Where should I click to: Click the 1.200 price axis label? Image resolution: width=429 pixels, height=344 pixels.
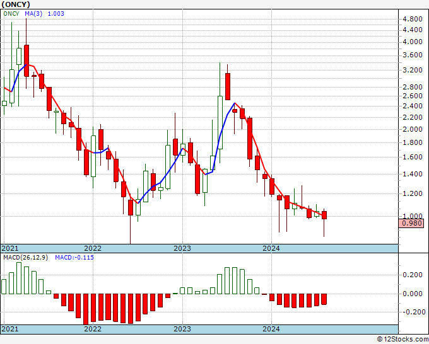tap(413, 193)
